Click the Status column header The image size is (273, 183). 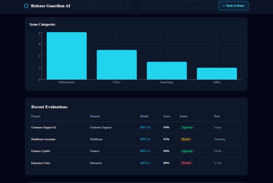[x=184, y=116]
